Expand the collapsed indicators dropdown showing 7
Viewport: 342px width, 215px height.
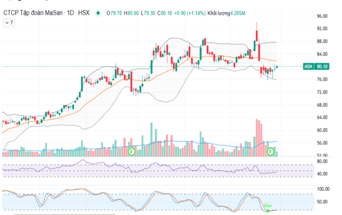point(9,23)
